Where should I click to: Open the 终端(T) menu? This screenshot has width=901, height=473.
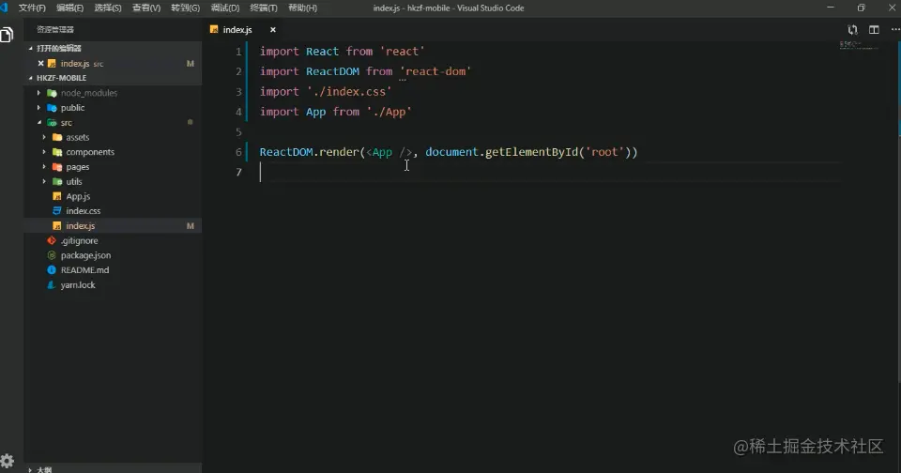point(264,8)
